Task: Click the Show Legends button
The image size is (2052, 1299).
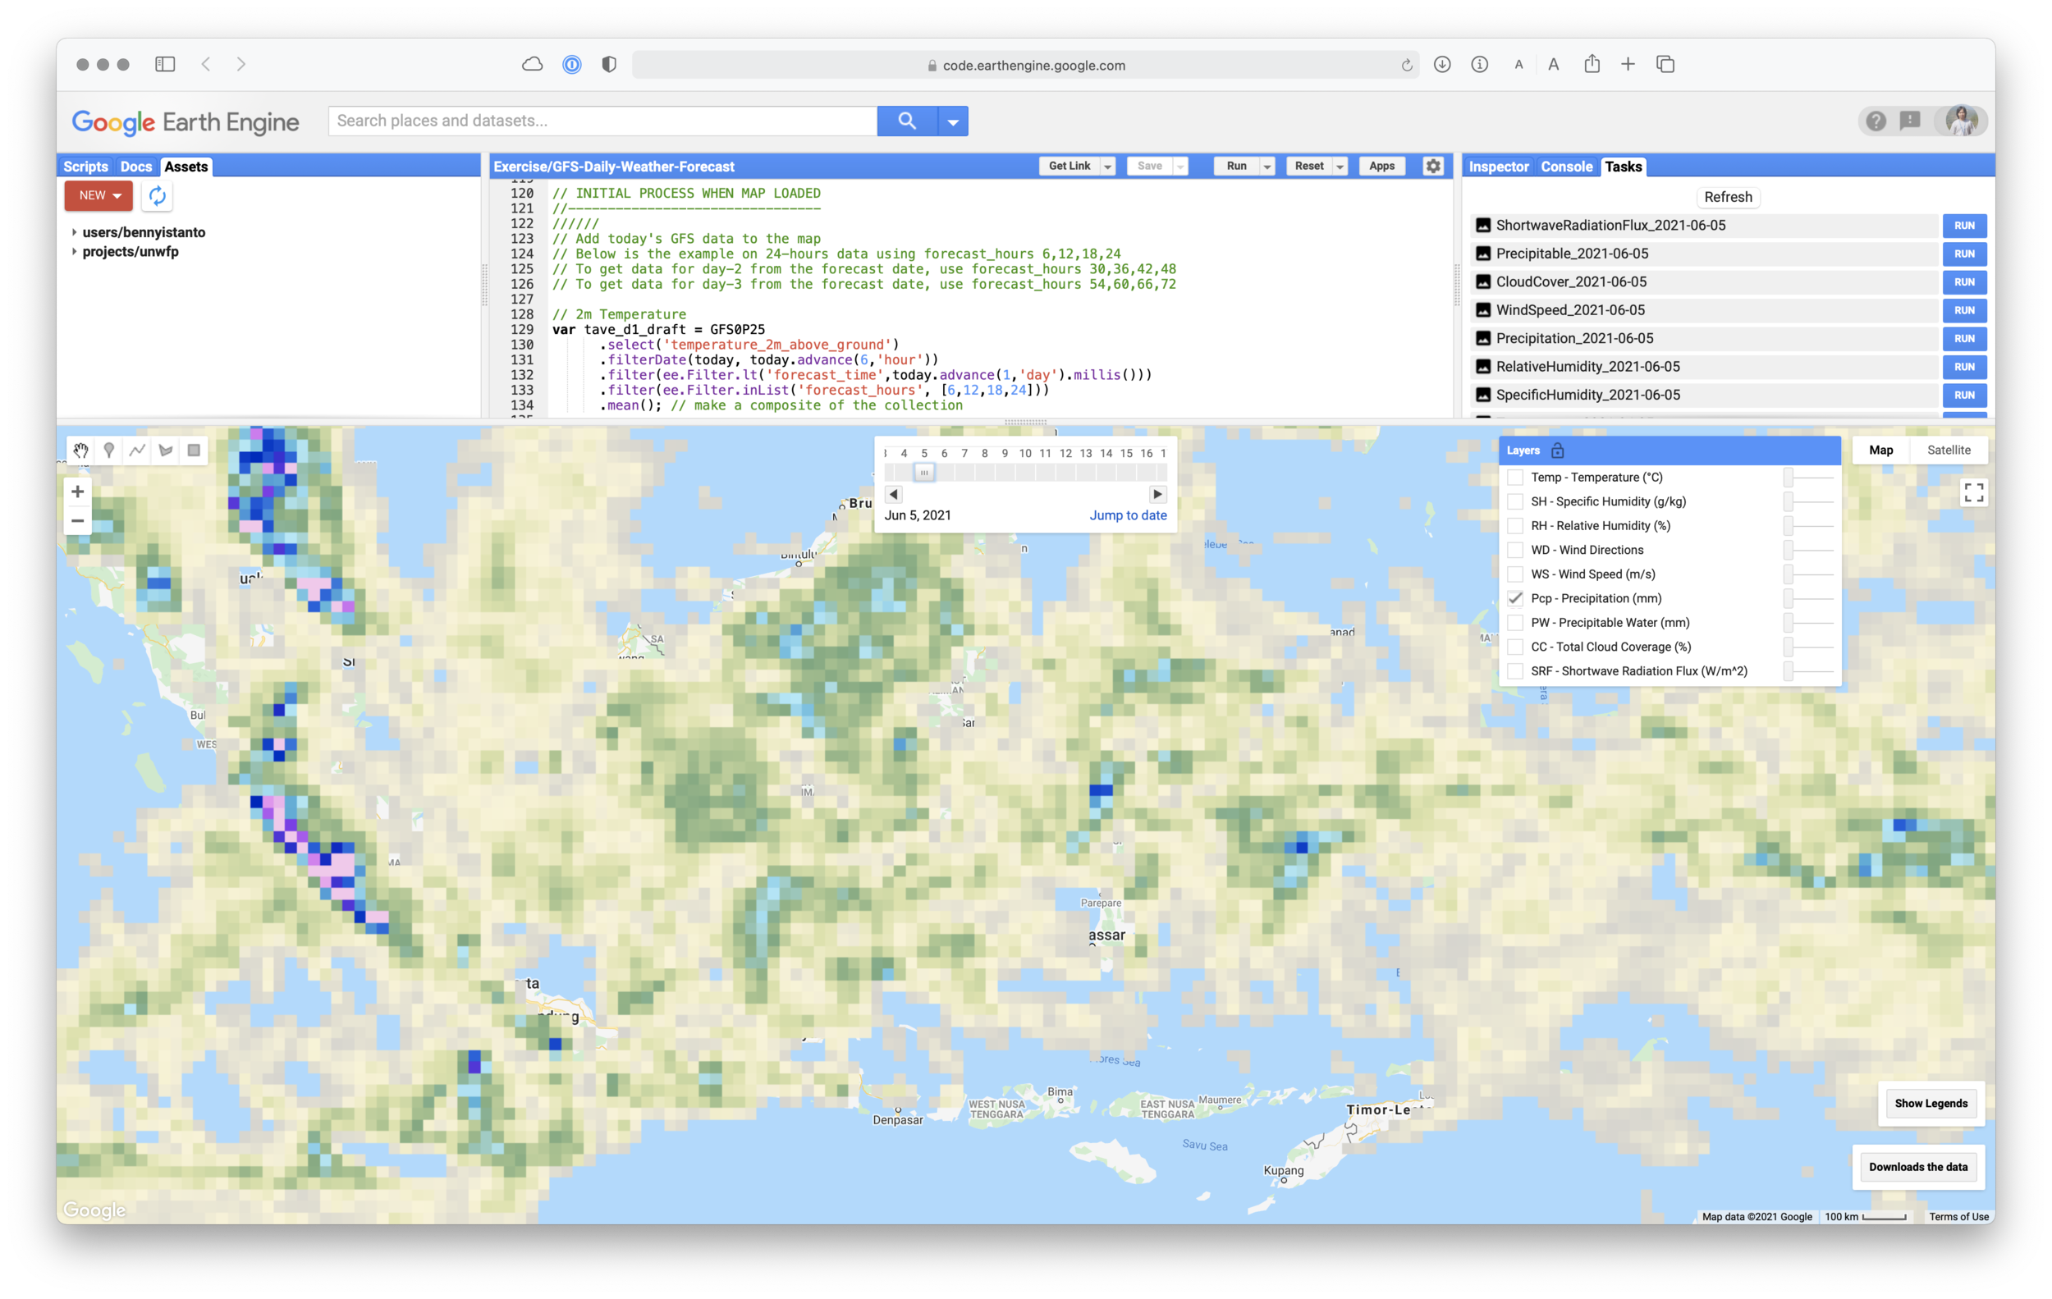Action: 1931,1103
